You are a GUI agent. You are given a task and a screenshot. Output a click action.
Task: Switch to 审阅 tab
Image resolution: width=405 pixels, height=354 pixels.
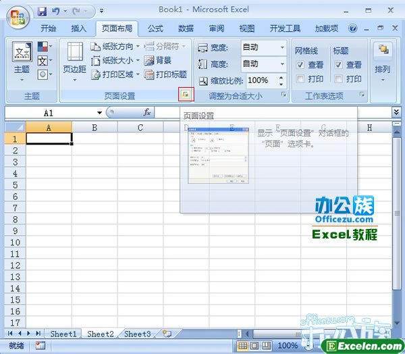click(x=217, y=28)
